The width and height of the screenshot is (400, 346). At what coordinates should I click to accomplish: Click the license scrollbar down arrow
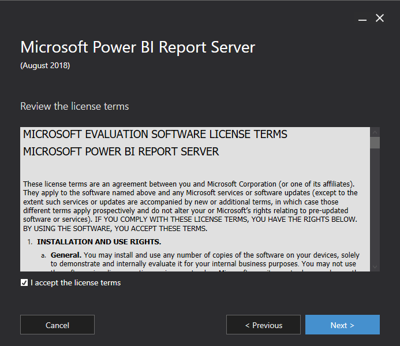pos(375,266)
